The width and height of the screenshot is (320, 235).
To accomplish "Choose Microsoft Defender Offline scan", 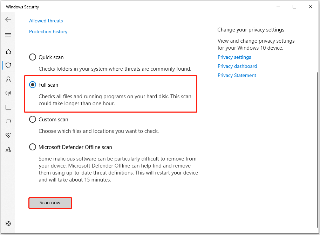I will pos(33,147).
